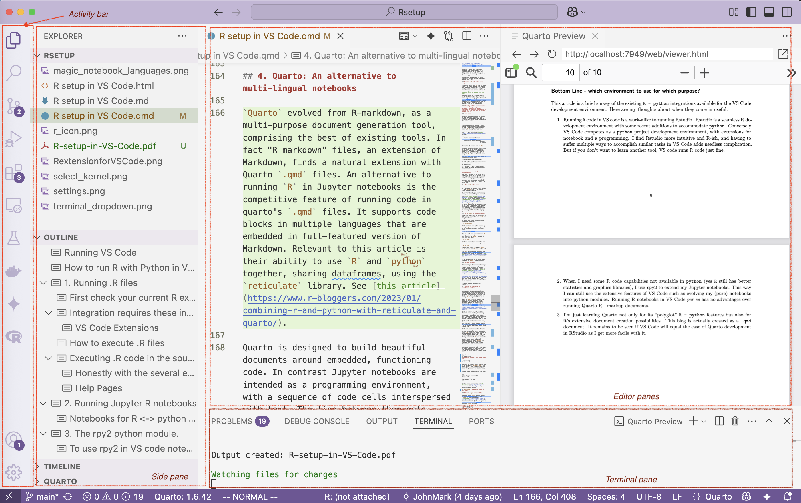Screen dimensions: 801x503
Task: Open the new terminal launch profile dropdown
Action: 704,421
